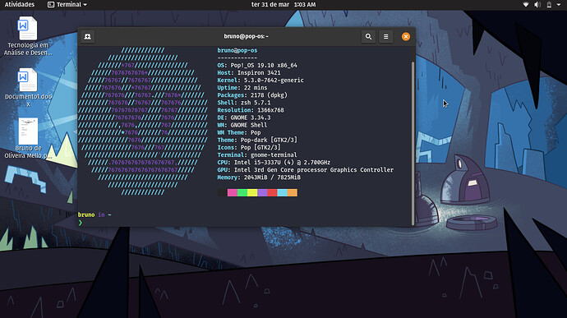Click the battery status icon

(549, 4)
